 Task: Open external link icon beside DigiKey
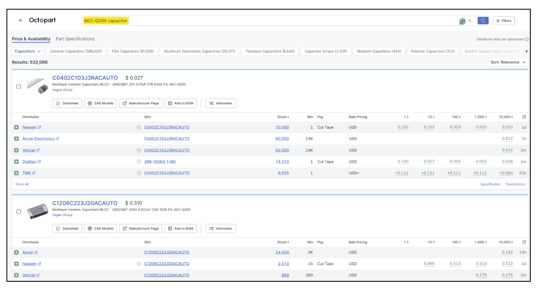tap(39, 162)
